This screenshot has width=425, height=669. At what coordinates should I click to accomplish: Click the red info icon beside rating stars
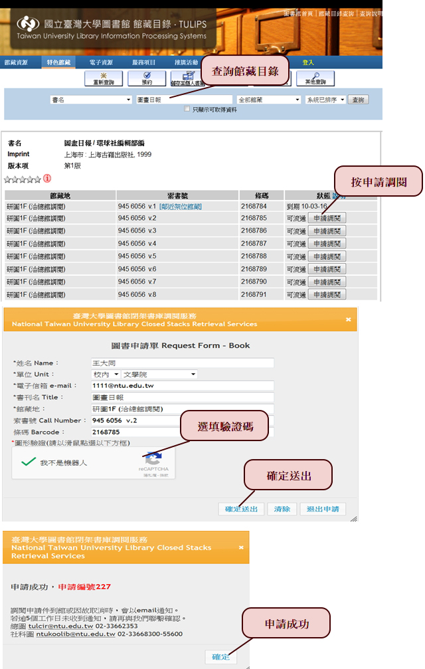point(47,178)
